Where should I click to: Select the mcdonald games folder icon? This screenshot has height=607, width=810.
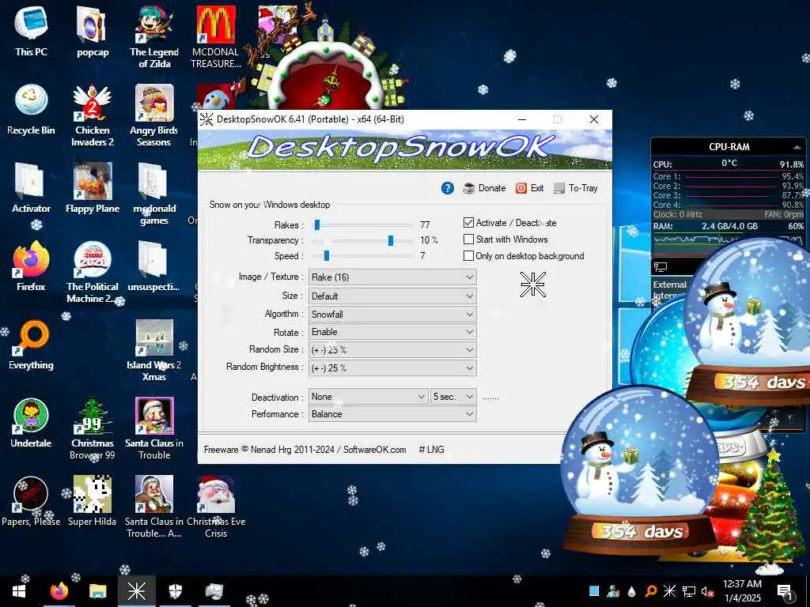154,194
